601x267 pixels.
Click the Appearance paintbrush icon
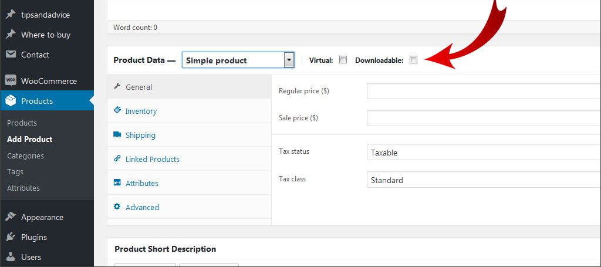[x=11, y=217]
